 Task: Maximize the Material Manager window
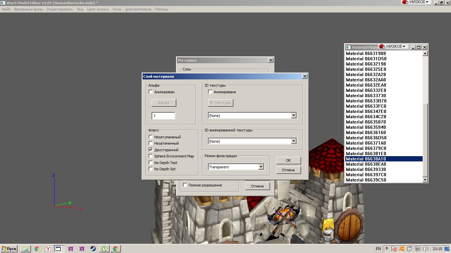pyautogui.click(x=419, y=47)
